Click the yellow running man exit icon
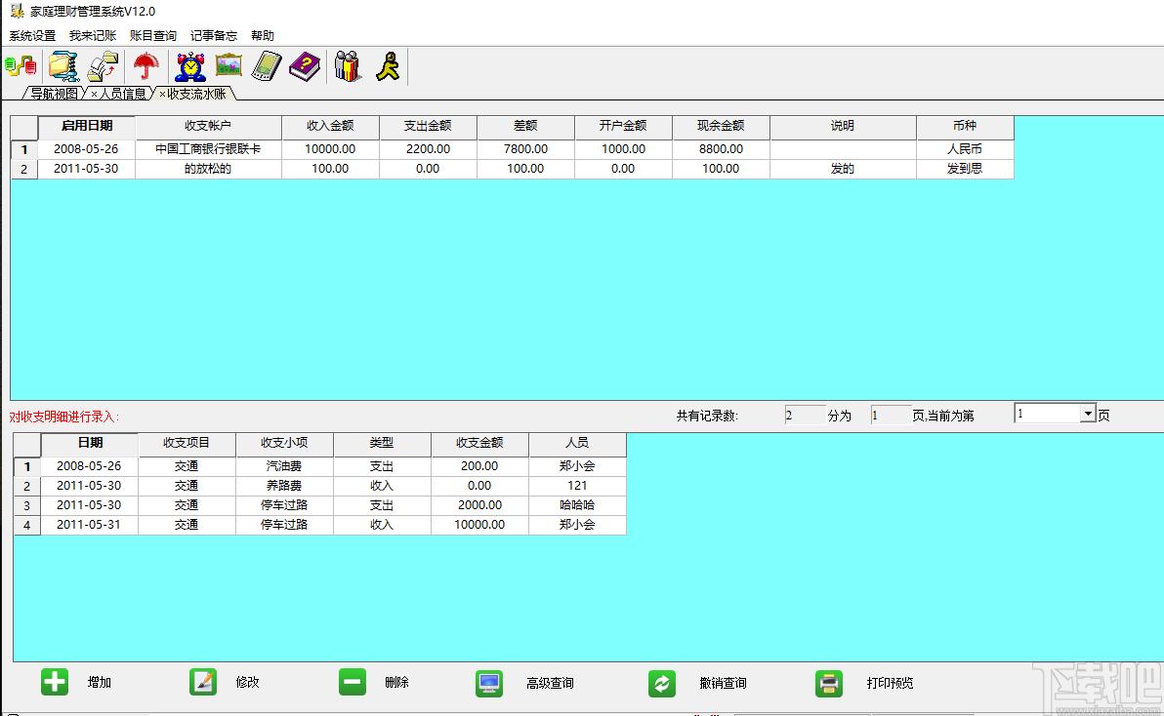Screen dimensions: 1164x716 388,66
